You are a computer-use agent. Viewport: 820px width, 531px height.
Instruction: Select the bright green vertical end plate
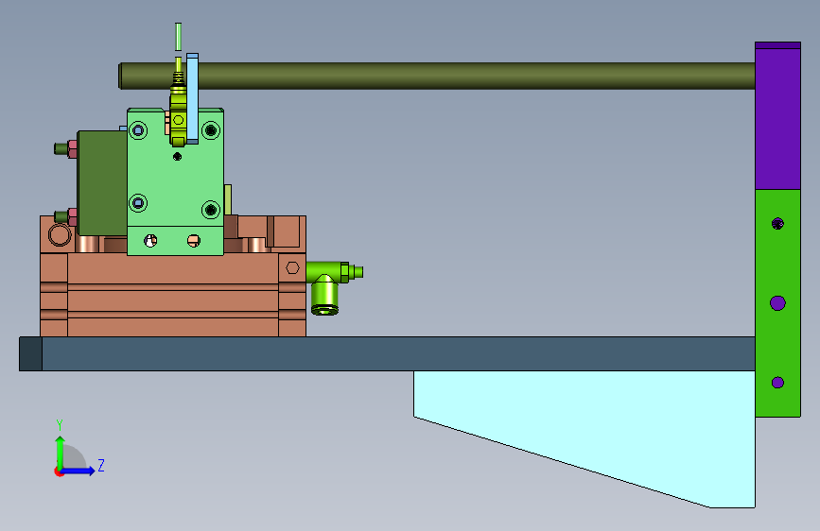click(777, 303)
